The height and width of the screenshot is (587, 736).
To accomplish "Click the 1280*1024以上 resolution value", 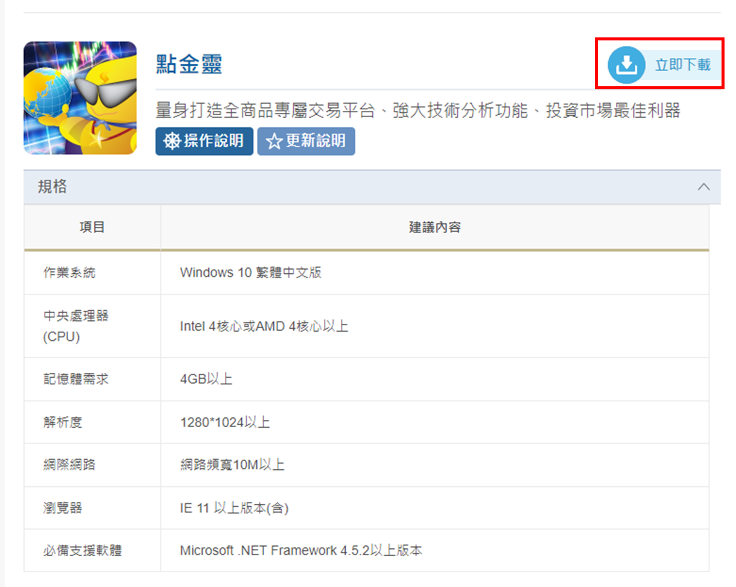I will pyautogui.click(x=224, y=422).
